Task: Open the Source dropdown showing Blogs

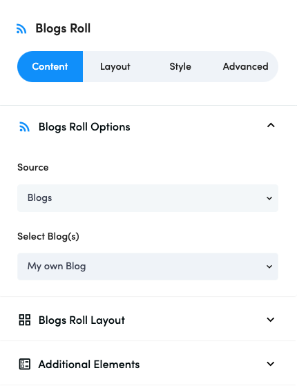Action: (148, 198)
